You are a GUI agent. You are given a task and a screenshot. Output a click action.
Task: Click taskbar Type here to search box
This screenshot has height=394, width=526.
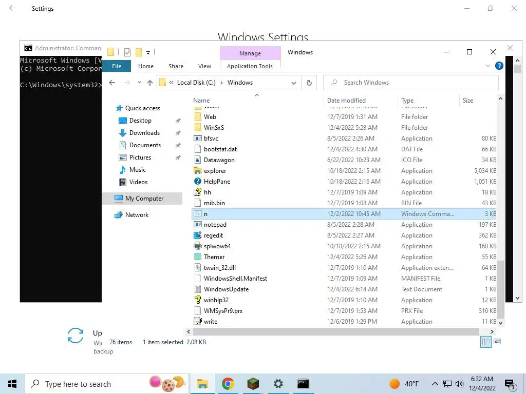(107, 384)
